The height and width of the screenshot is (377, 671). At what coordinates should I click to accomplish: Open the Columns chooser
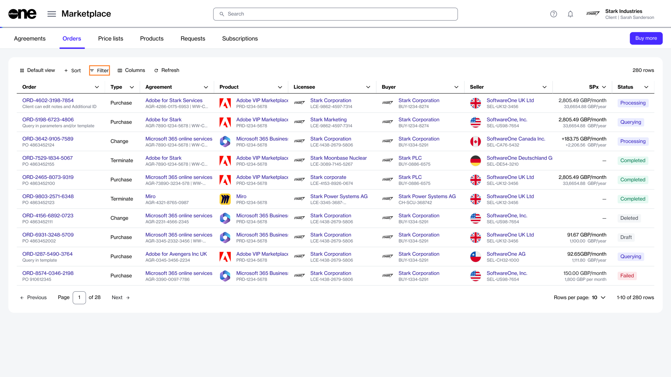click(x=131, y=70)
